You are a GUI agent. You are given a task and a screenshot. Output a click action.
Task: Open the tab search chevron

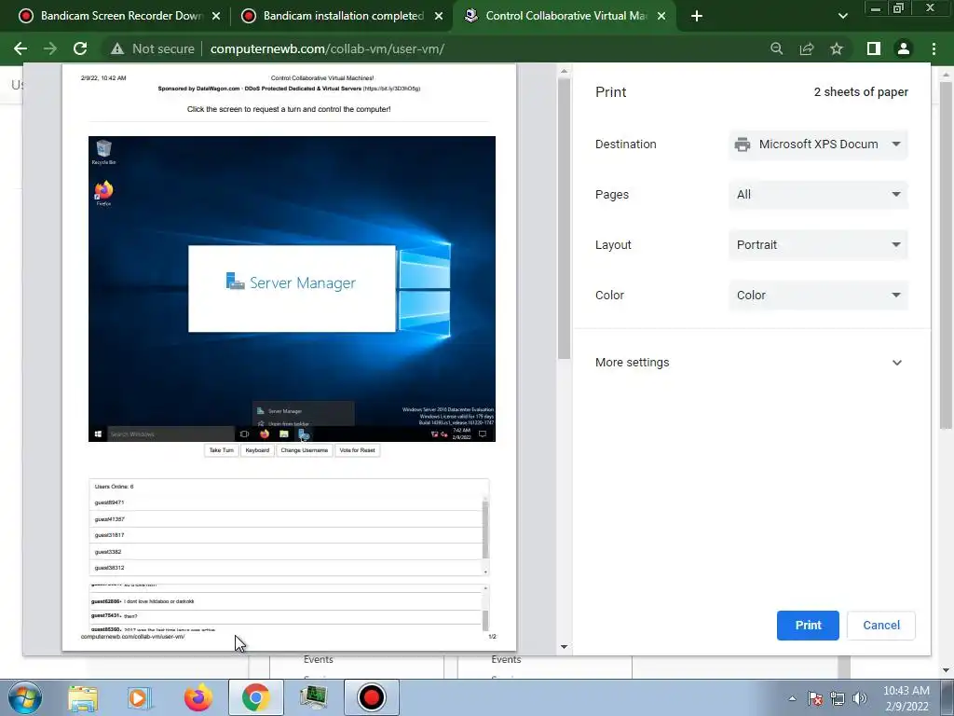click(842, 16)
